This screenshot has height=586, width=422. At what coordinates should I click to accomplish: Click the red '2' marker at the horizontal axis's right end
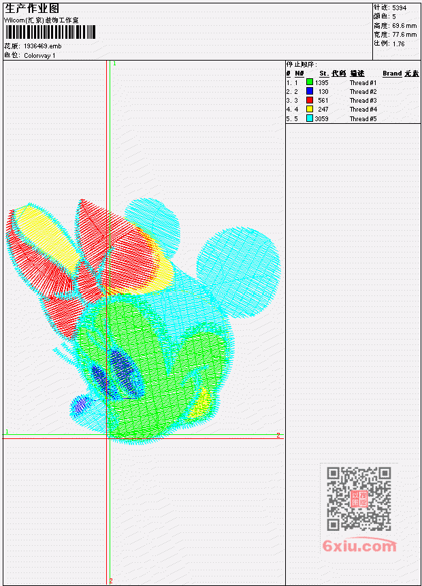(278, 435)
